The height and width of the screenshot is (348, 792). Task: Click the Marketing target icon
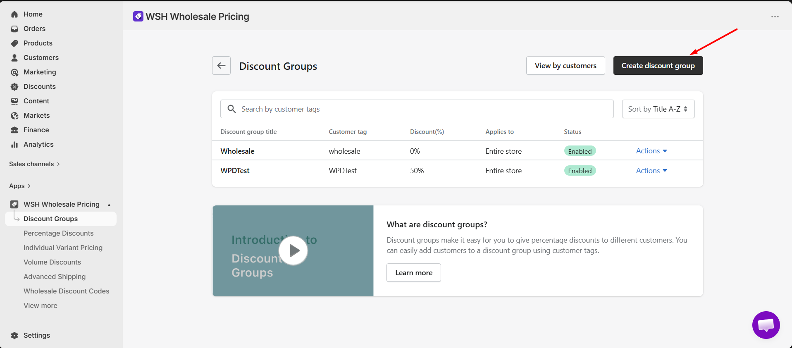pyautogui.click(x=14, y=72)
